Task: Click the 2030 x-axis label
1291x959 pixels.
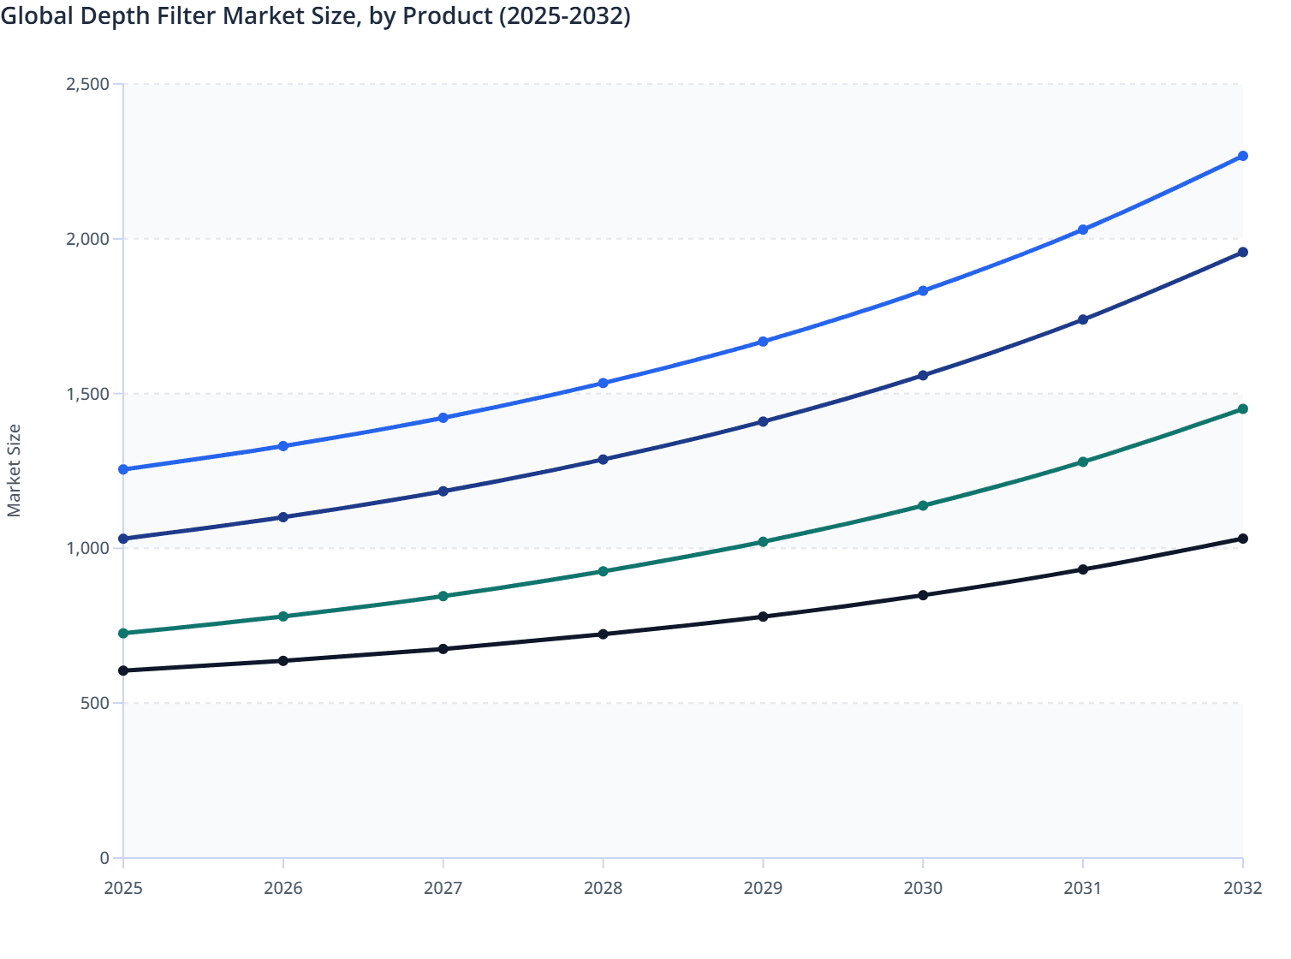Action: click(x=923, y=888)
